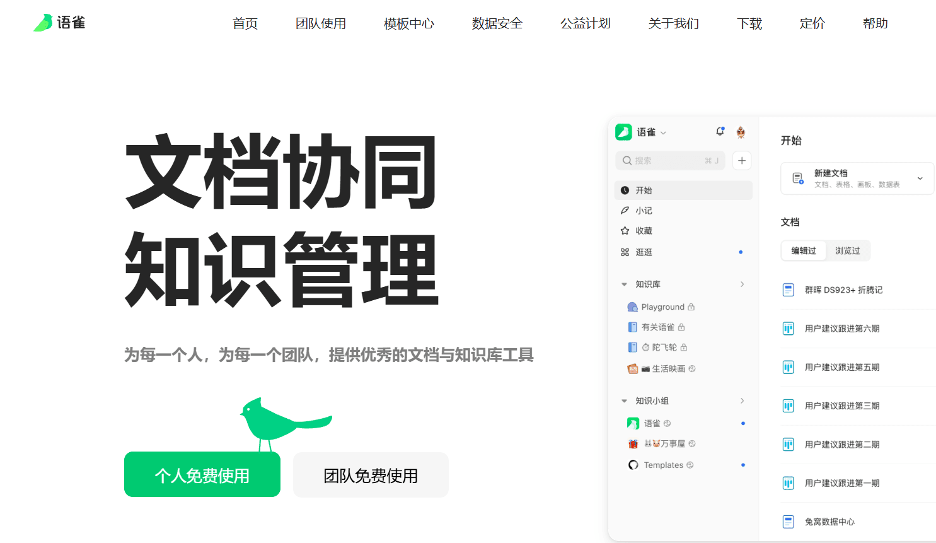Expand the 语雀 workspace switcher chevron
Image resolution: width=936 pixels, height=543 pixels.
pos(664,133)
